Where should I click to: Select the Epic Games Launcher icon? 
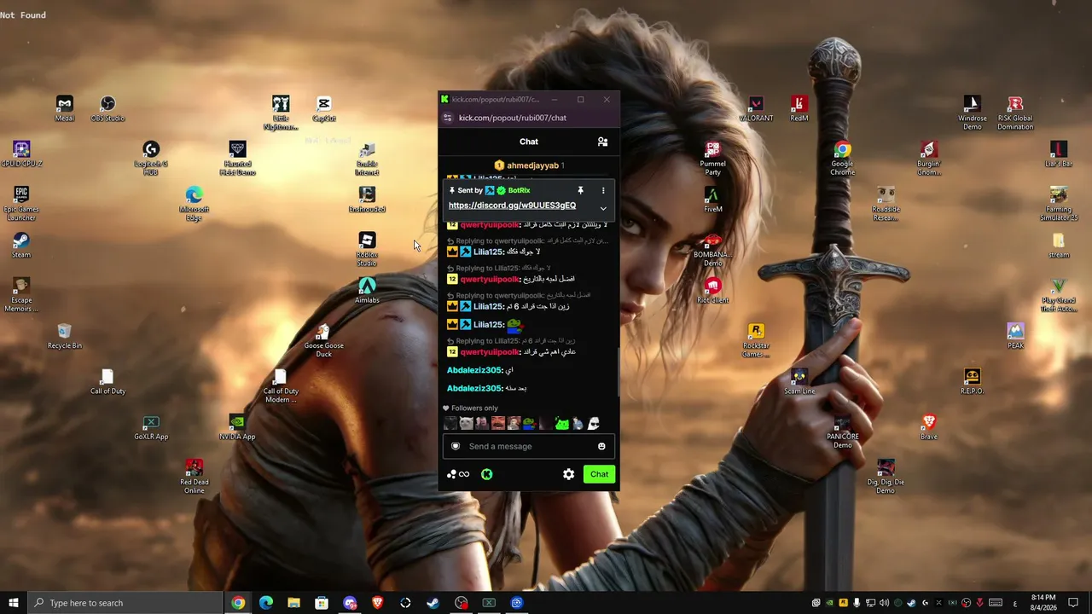click(21, 205)
